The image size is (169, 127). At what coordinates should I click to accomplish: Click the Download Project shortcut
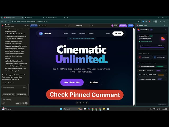159,57
